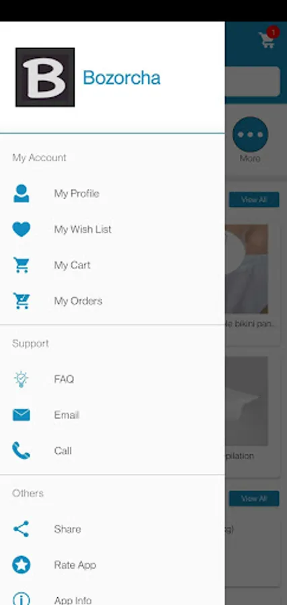Tap the Rate App menu label
Viewport: 287px width, 605px height.
(75, 565)
